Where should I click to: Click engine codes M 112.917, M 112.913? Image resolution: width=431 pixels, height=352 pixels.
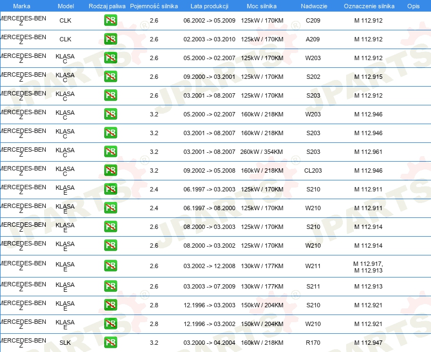pyautogui.click(x=368, y=267)
